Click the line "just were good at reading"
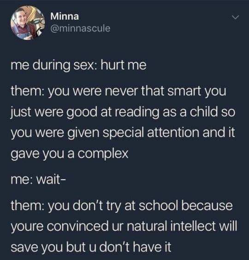The height and width of the screenshot is (260, 249). [x=123, y=112]
